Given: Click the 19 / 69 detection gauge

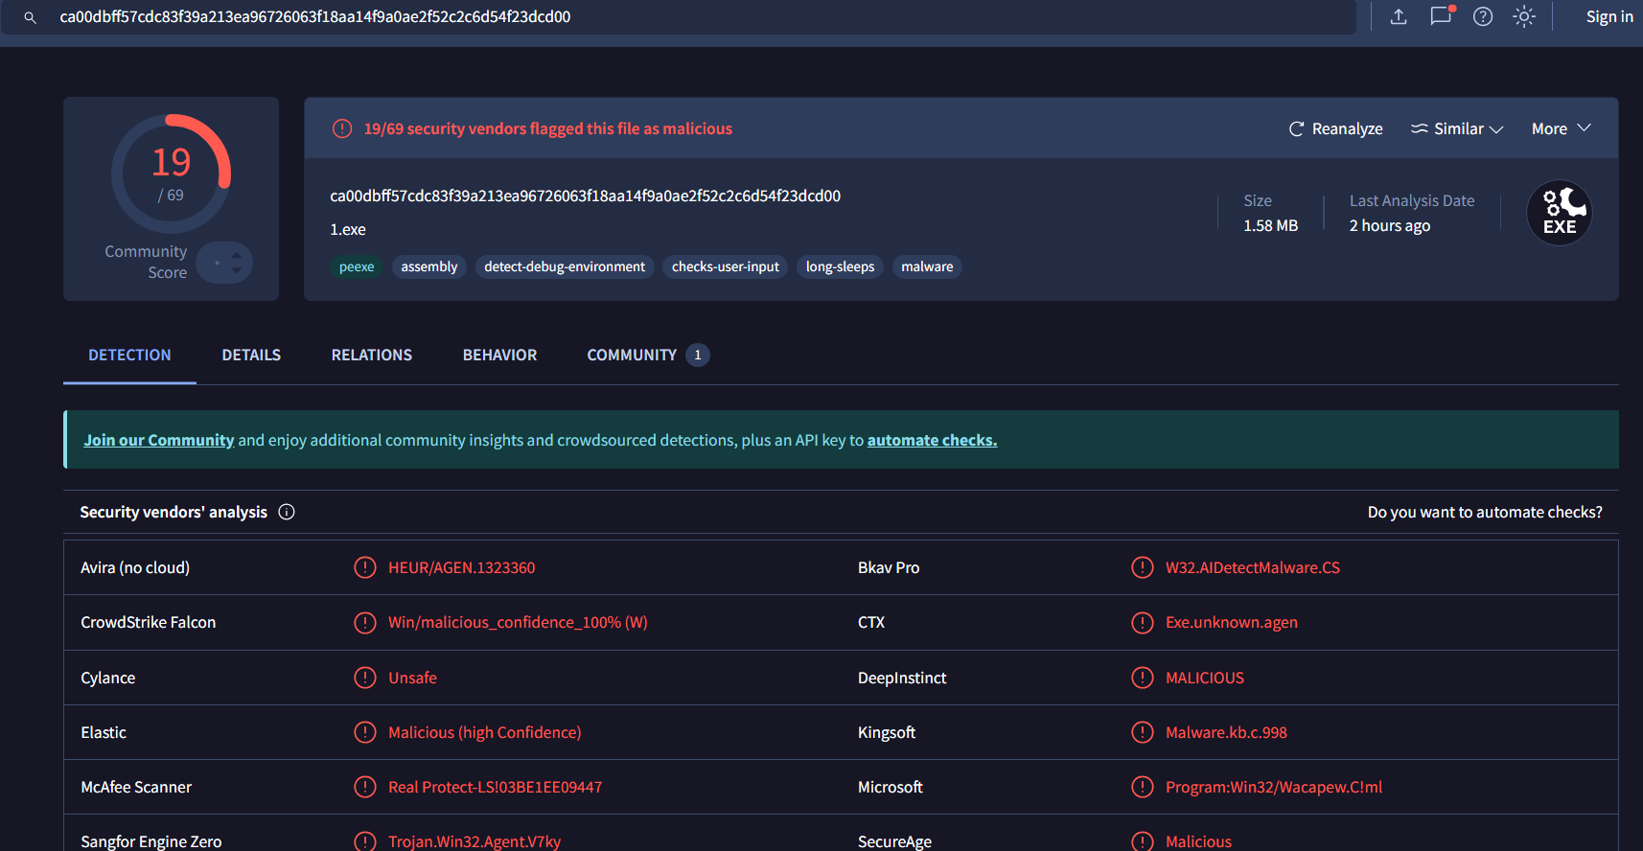Looking at the screenshot, I should pyautogui.click(x=172, y=173).
